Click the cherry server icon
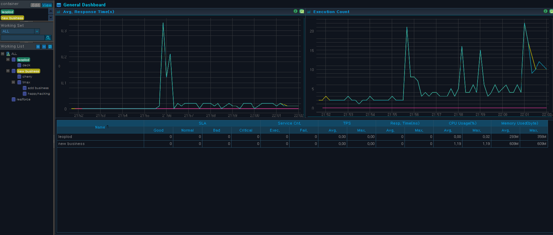 (x=19, y=77)
